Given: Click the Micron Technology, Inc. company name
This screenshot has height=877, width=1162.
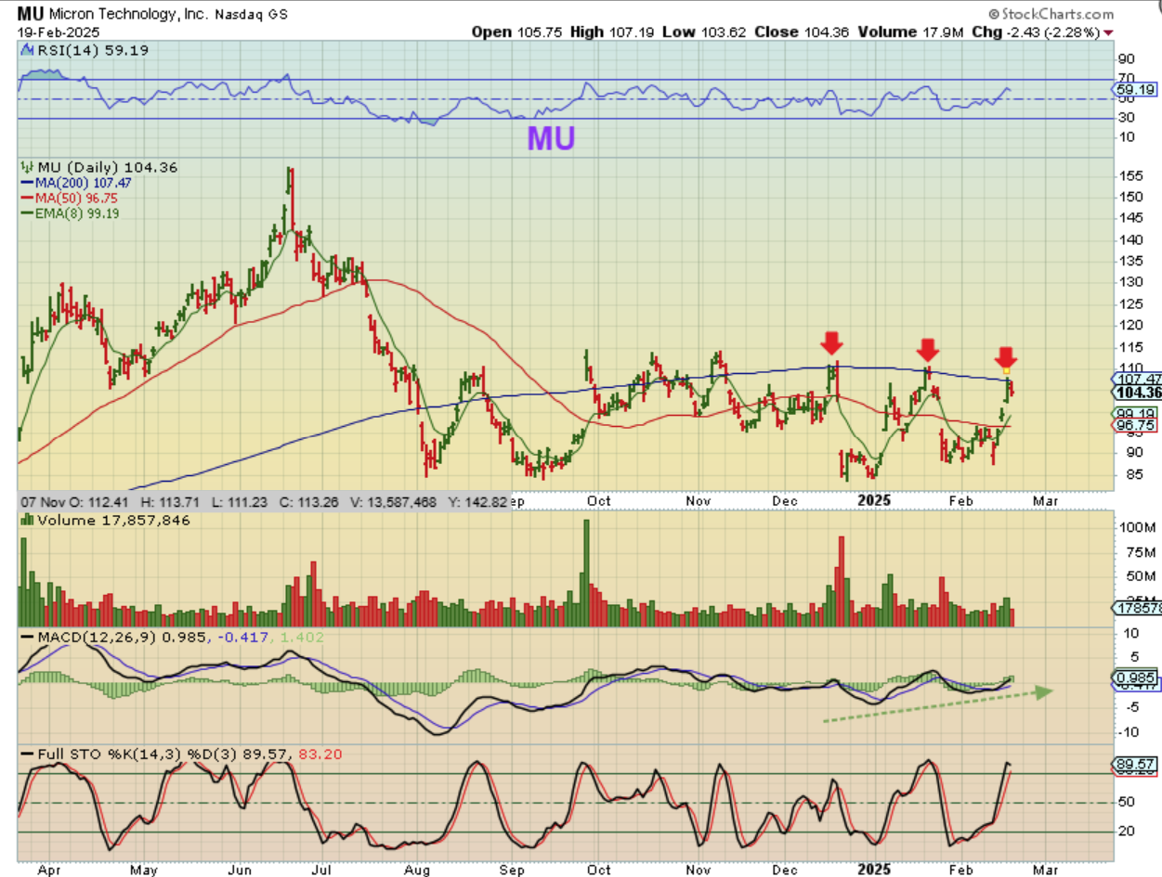Looking at the screenshot, I should click(x=129, y=14).
